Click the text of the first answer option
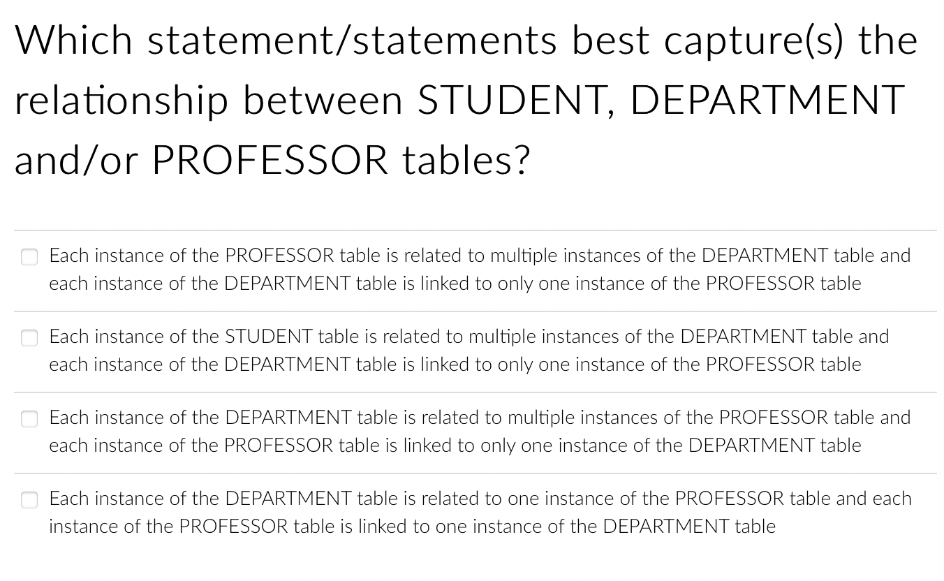The width and height of the screenshot is (944, 581). 478,269
